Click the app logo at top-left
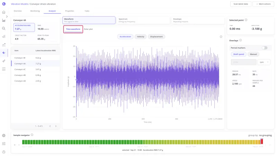Screen dimensions: 277x156 pos(4,4)
